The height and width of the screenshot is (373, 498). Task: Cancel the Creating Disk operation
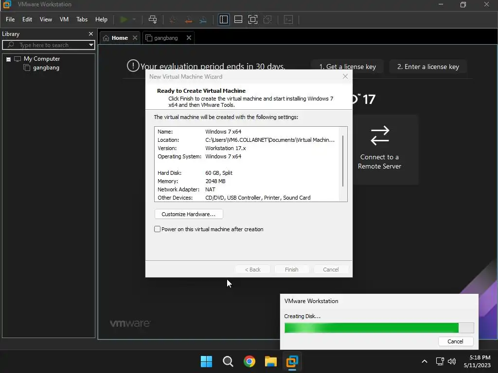pyautogui.click(x=455, y=341)
